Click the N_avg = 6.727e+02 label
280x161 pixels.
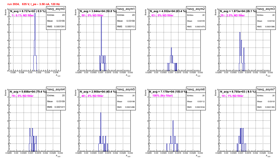[x=28, y=11]
